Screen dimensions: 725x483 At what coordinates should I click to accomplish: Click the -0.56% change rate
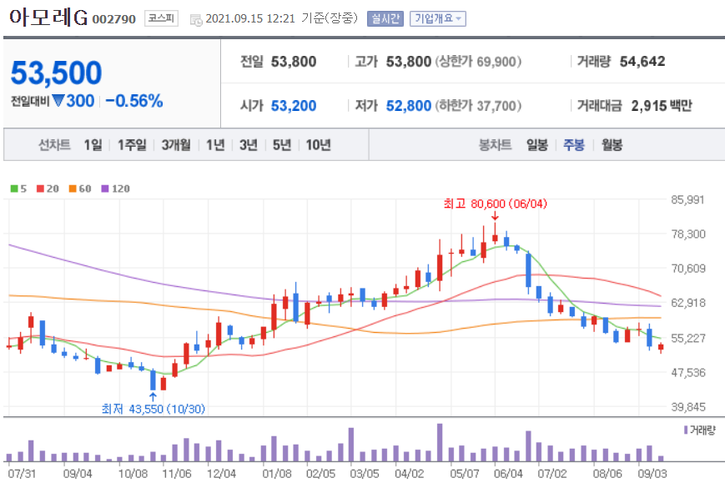point(134,101)
